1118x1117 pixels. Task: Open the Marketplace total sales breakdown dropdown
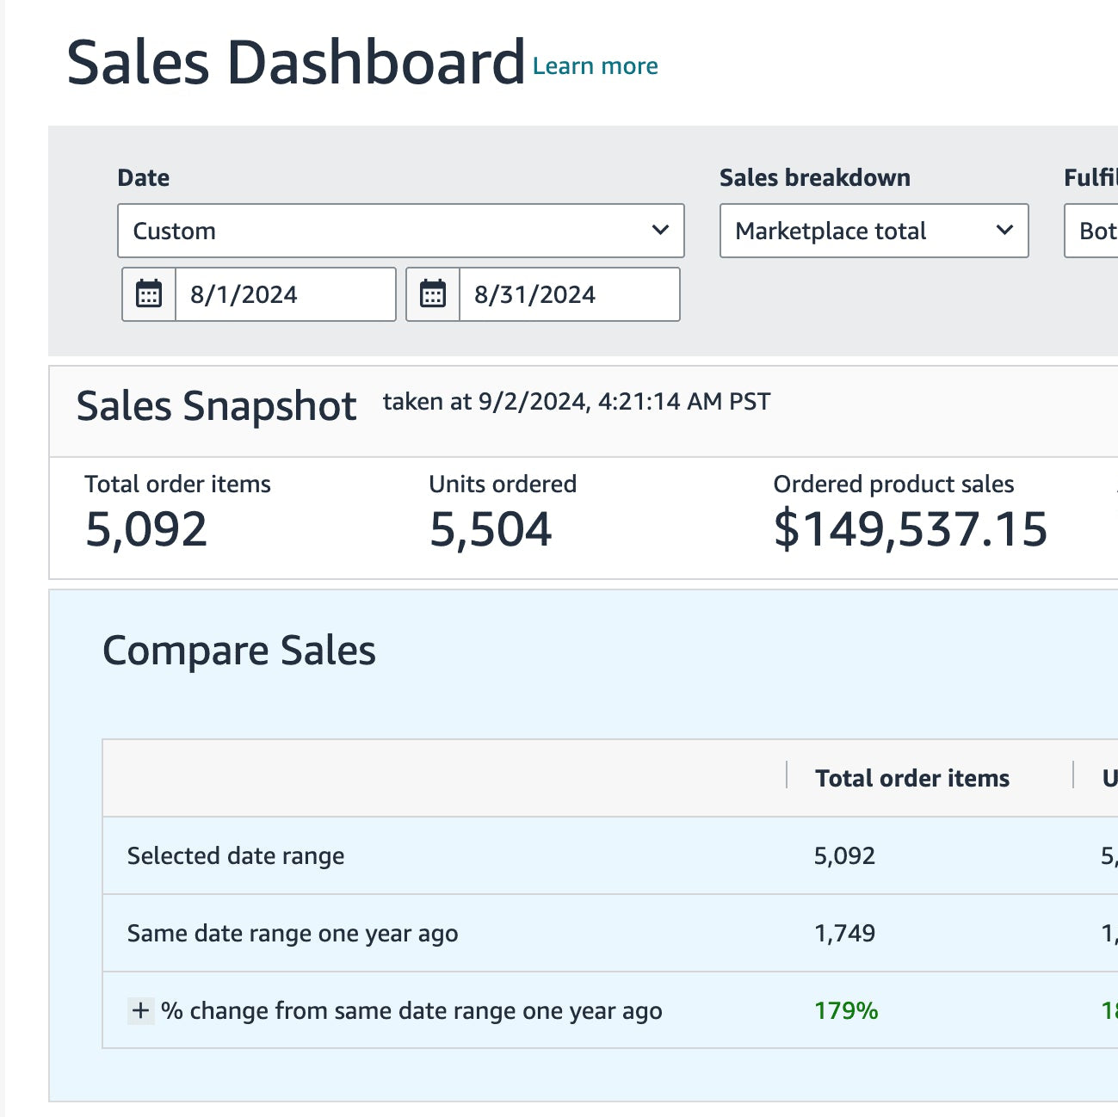coord(874,231)
